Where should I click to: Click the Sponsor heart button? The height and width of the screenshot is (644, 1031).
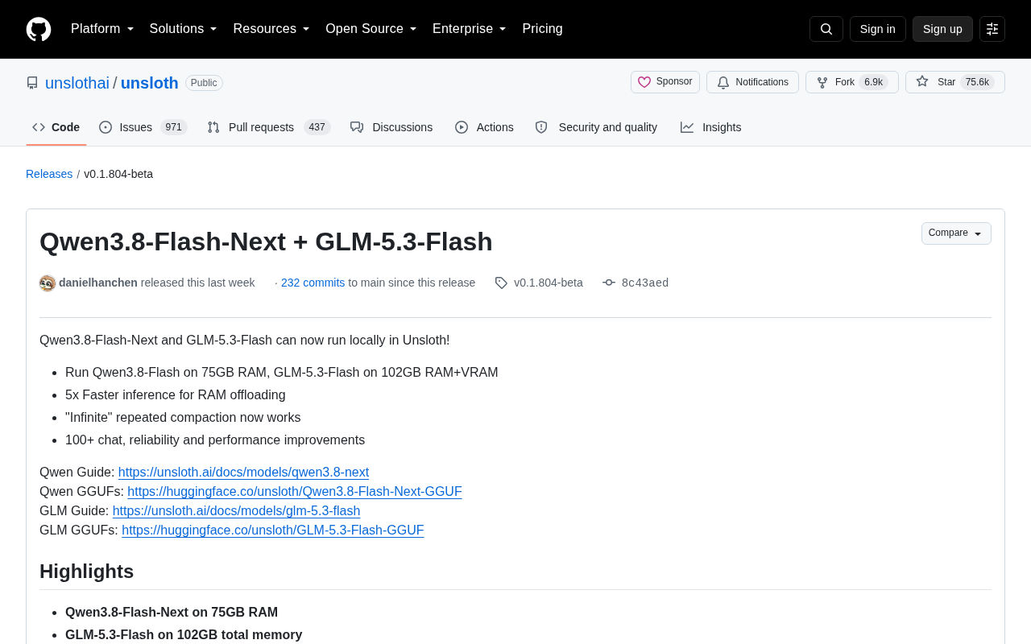click(x=665, y=82)
